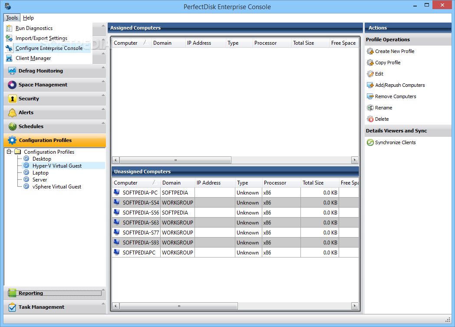Click the Remove Computers icon

coord(370,96)
